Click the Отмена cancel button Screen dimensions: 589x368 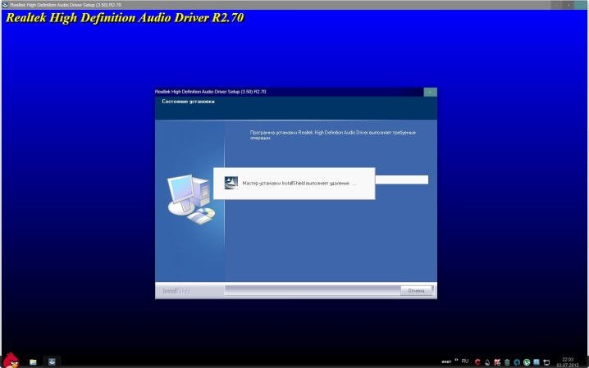coord(416,291)
